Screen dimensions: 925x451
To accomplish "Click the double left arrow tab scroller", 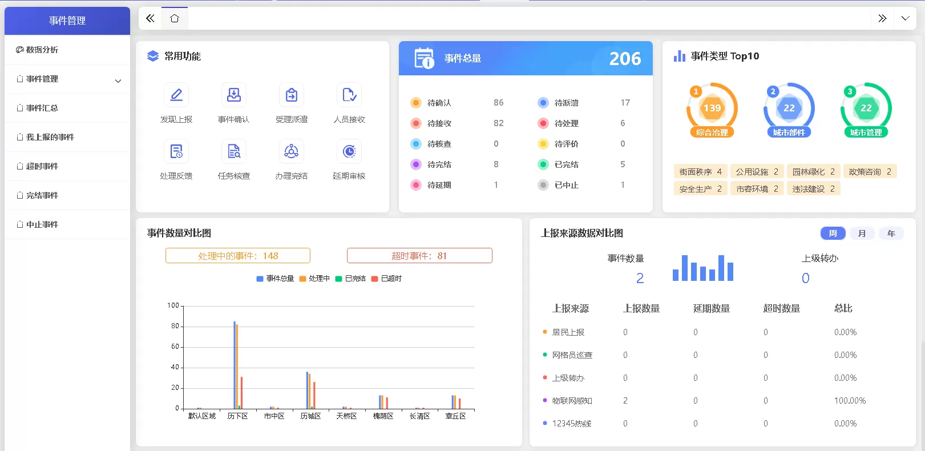I will 150,18.
